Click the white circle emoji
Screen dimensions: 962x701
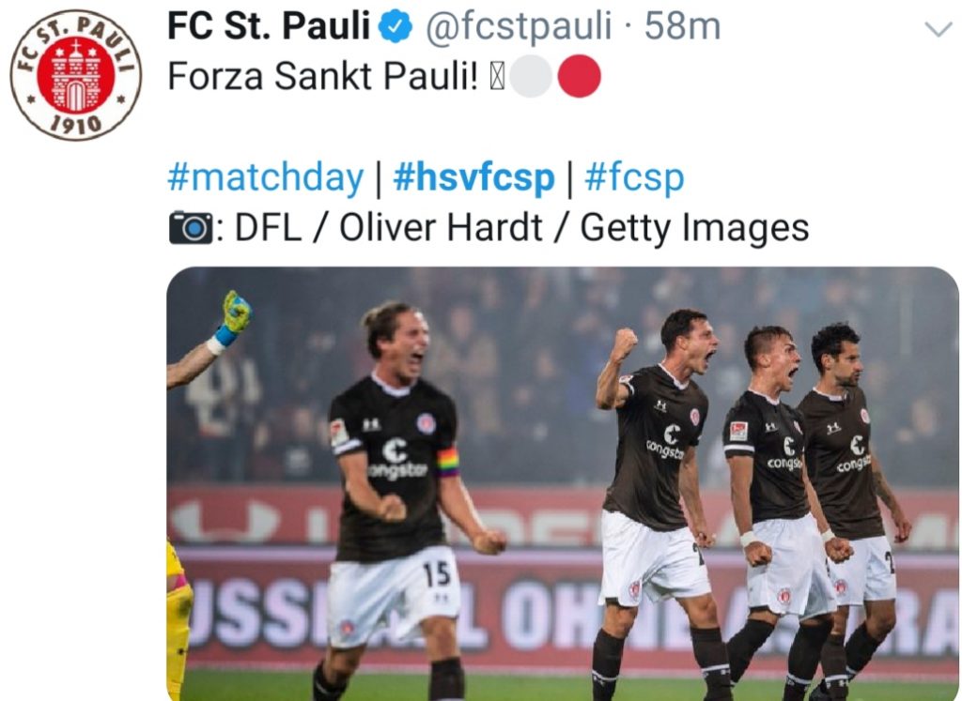532,76
